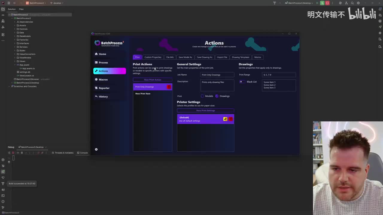Viewport: 383px width, 215px height.
Task: Open BatchProcess3.Desktop run configuration dropdown
Action: [x=299, y=3]
